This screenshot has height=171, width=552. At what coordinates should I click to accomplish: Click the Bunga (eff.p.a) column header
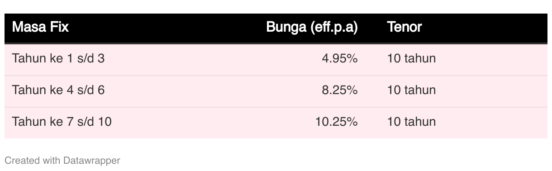click(312, 28)
